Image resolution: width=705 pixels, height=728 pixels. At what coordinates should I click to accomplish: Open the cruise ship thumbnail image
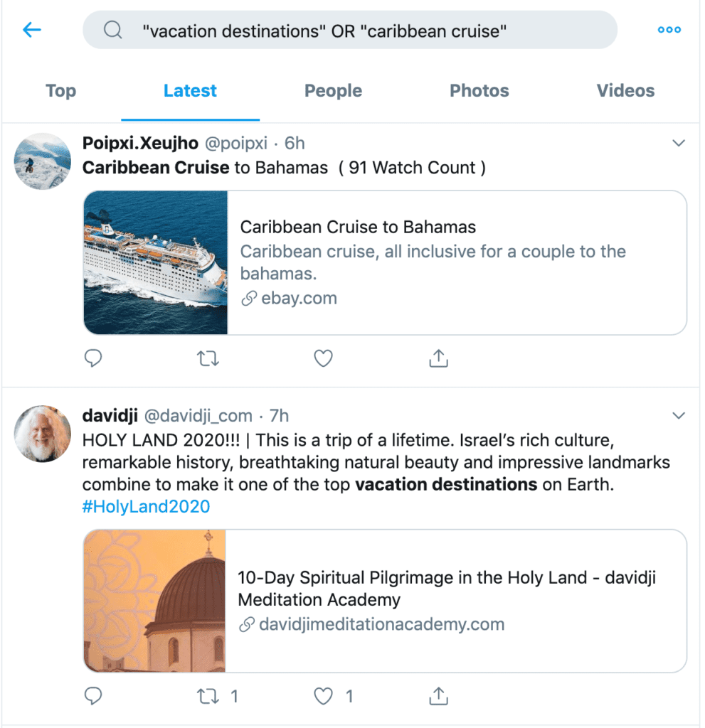click(x=156, y=262)
